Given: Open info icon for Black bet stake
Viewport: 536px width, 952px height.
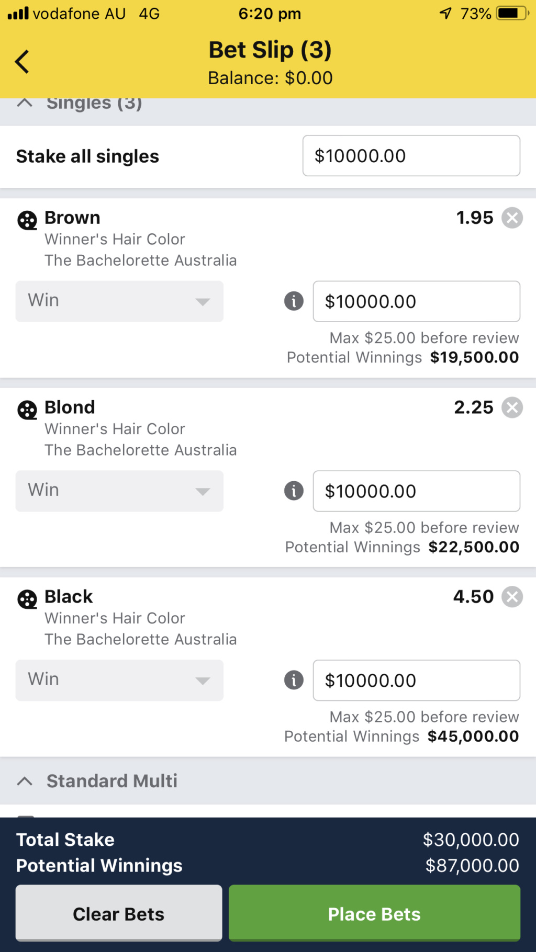Looking at the screenshot, I should [294, 681].
